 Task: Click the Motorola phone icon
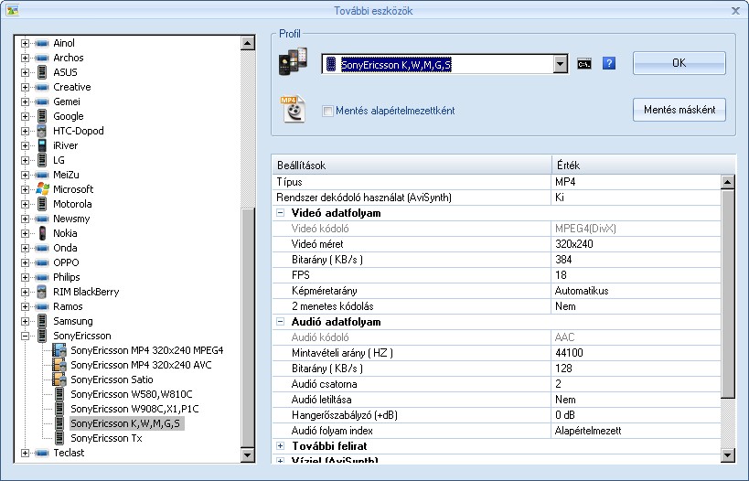[x=42, y=204]
